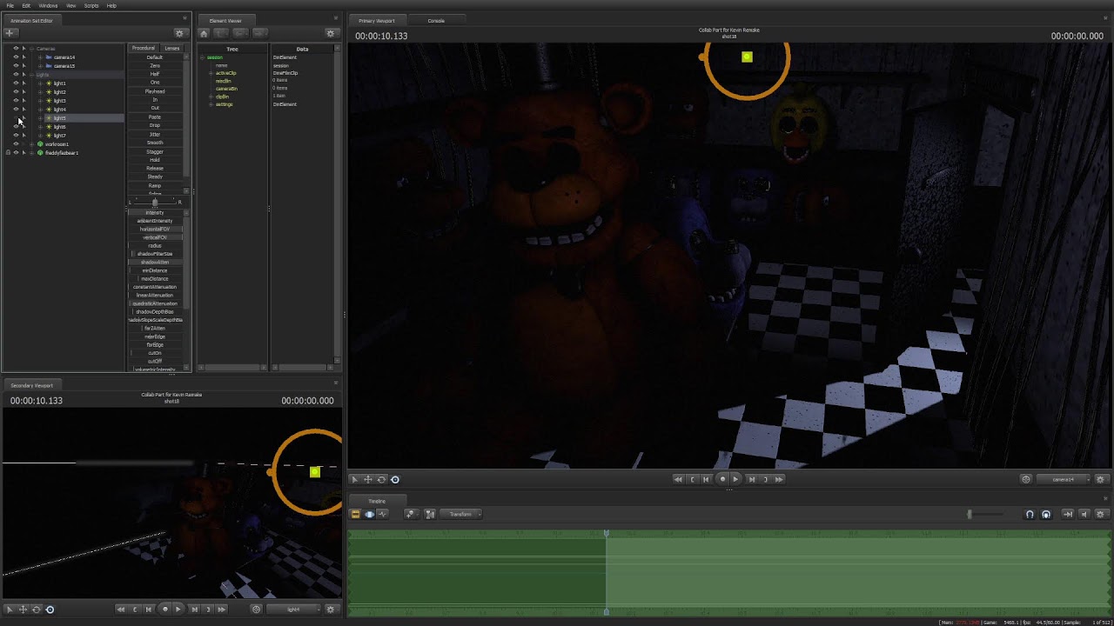
Task: Open the Element Viewer home button
Action: pyautogui.click(x=204, y=33)
